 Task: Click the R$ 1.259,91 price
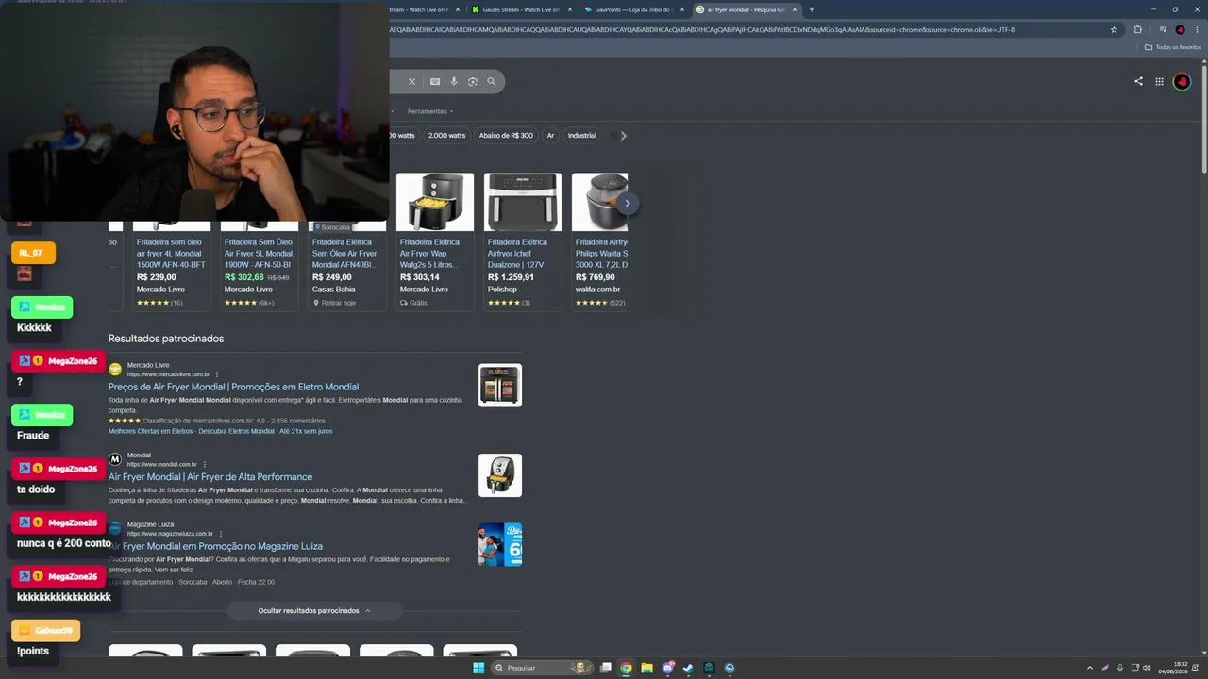click(x=511, y=277)
